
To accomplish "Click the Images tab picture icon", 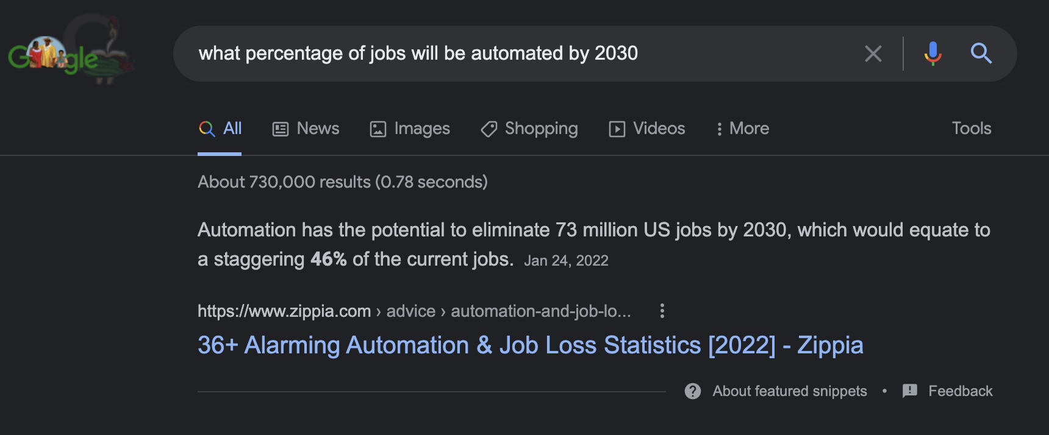I will 378,129.
